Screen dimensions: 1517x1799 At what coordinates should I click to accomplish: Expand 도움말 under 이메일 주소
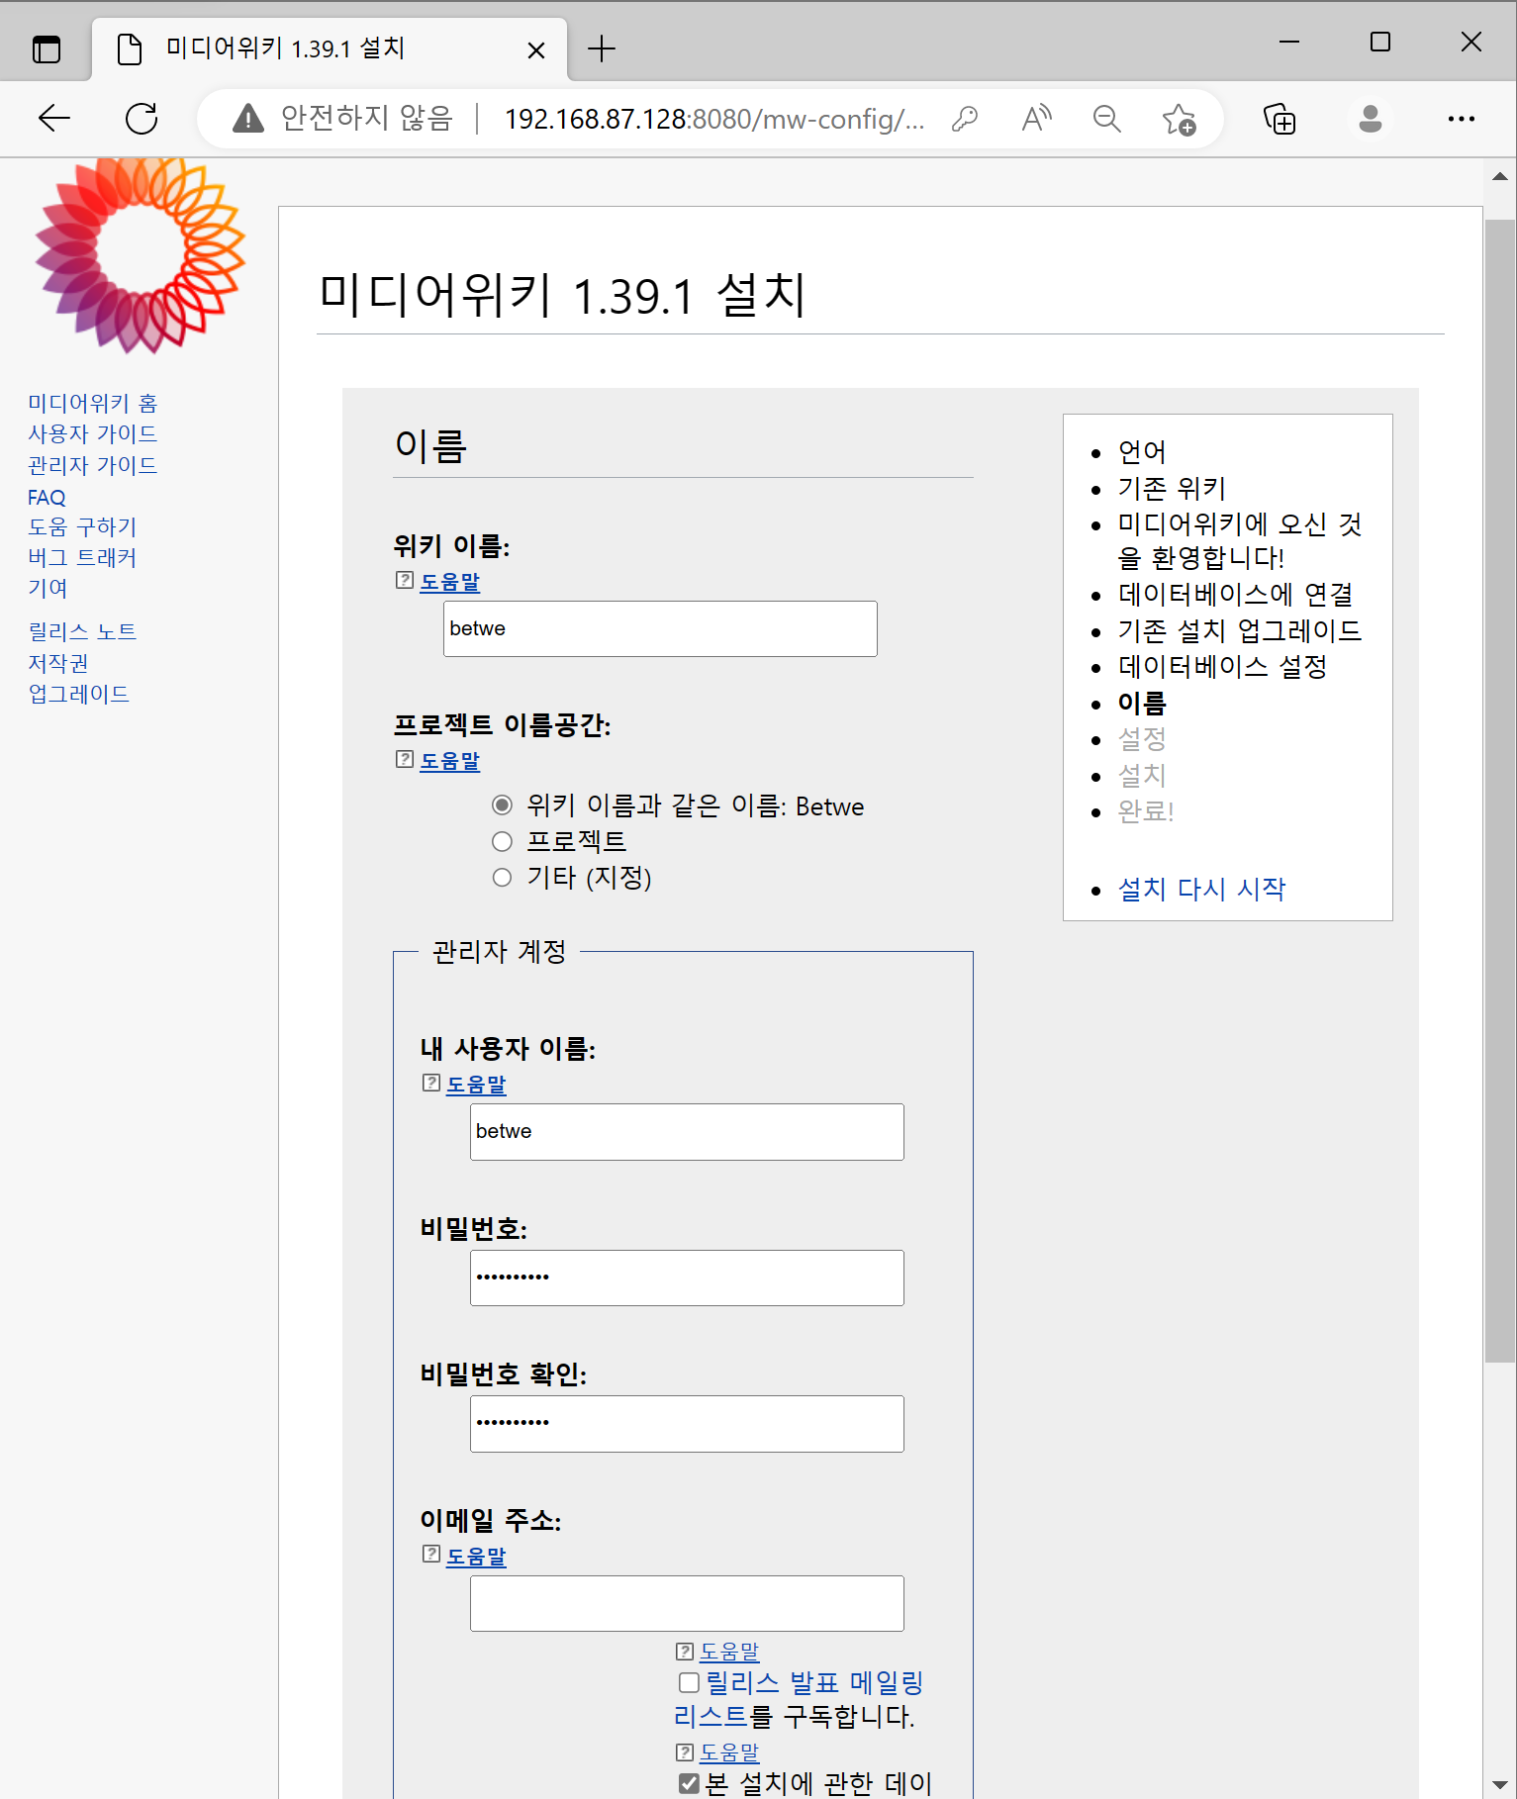coord(476,1557)
